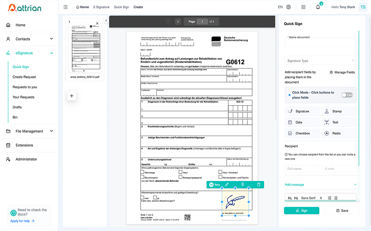
Task: Go to next page arrow in viewer
Action: (x=178, y=22)
